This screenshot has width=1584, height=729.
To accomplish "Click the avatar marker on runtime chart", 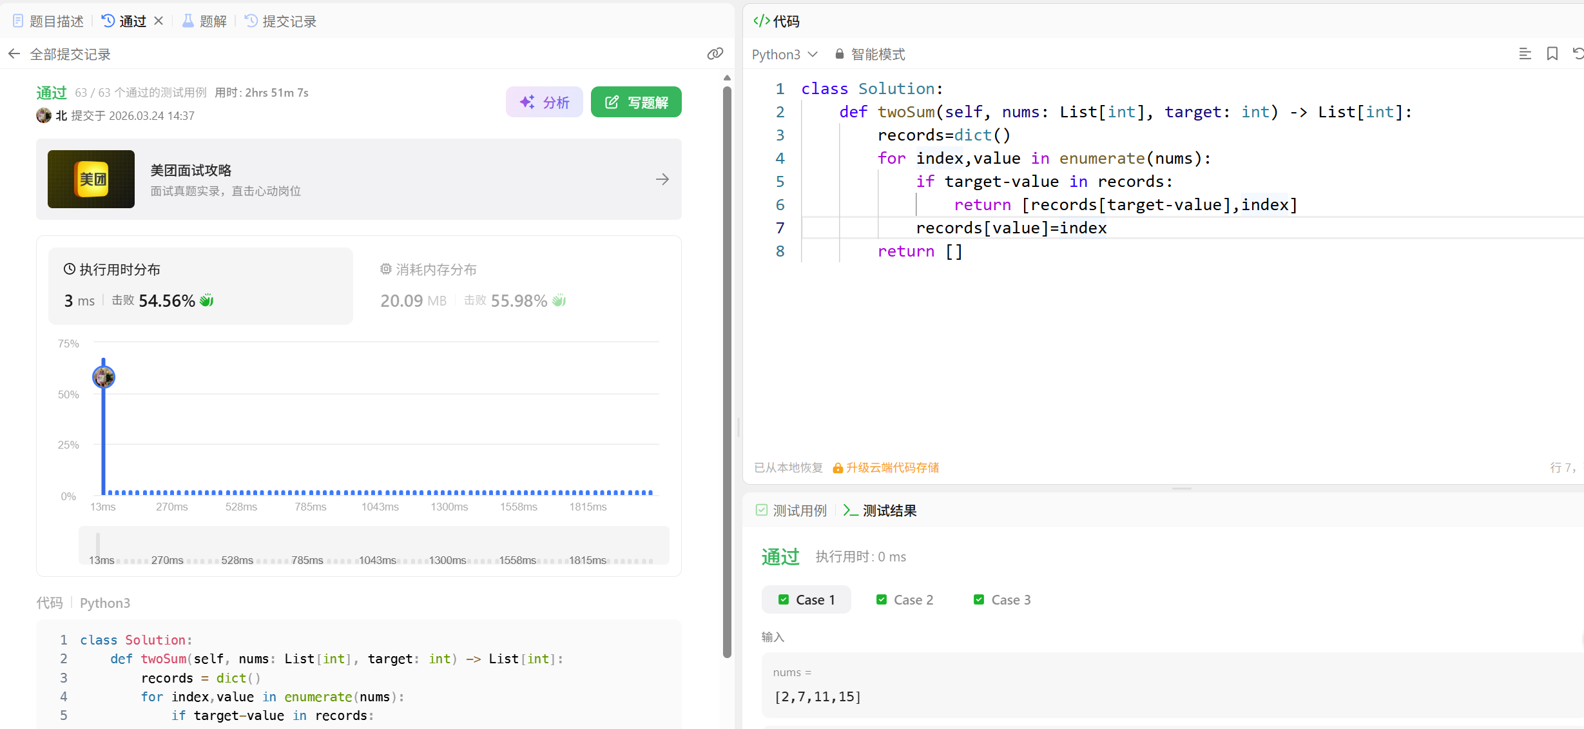I will point(103,377).
